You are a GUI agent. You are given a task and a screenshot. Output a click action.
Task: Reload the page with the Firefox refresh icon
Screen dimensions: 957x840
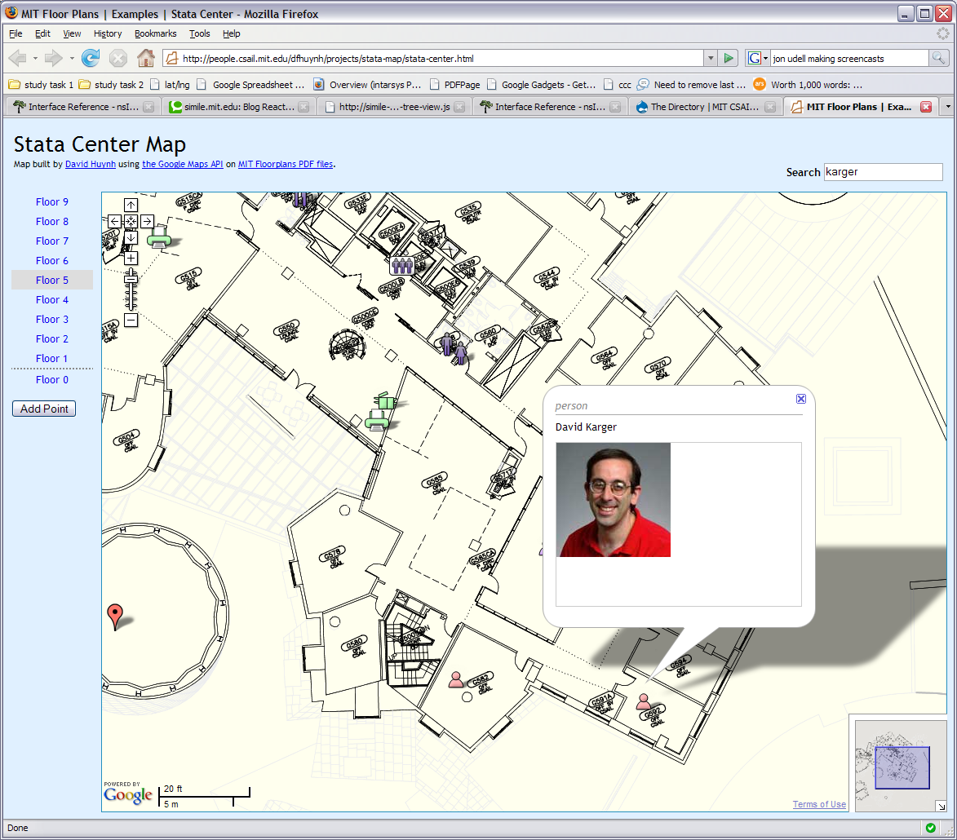pos(91,58)
